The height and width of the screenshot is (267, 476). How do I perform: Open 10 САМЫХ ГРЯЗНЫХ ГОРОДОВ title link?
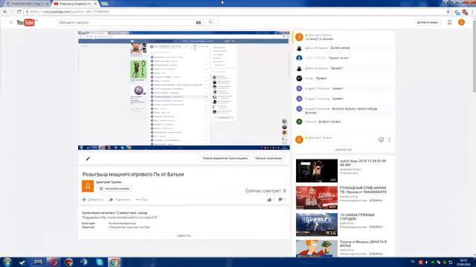pos(357,217)
